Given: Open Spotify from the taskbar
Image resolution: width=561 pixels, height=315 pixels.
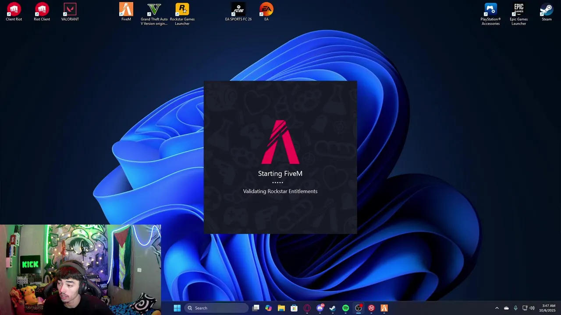Looking at the screenshot, I should (x=346, y=308).
